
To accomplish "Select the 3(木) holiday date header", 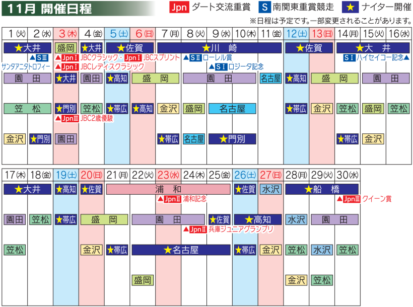I will coord(66,34).
